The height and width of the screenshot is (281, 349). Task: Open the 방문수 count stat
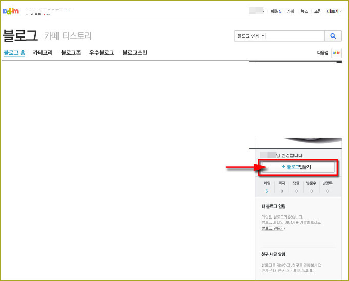311,187
